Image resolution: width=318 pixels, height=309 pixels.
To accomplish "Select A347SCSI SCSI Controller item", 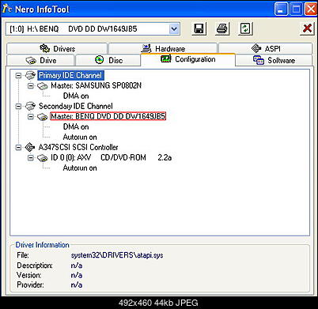I will [78, 147].
